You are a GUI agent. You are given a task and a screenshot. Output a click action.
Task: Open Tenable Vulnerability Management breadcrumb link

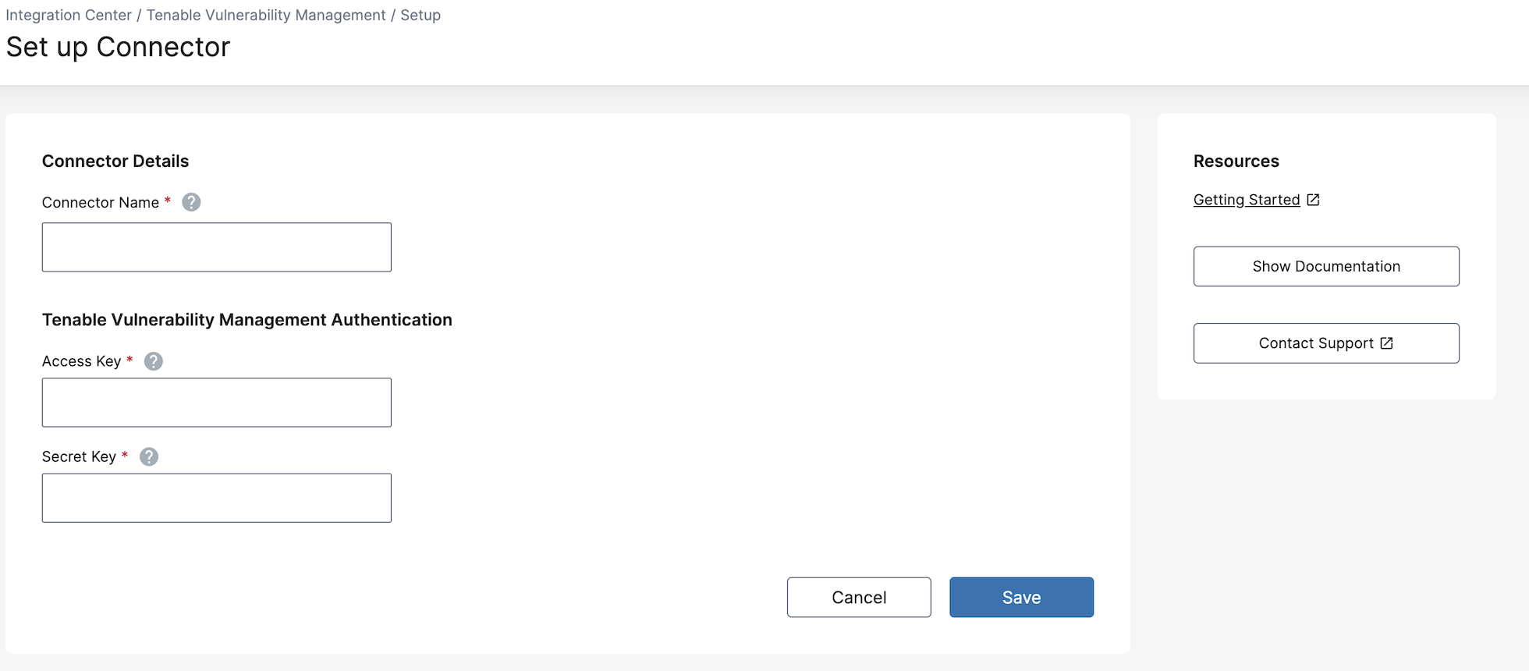point(266,16)
